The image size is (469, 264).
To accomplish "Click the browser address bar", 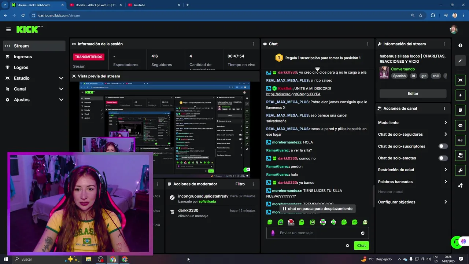I will click(220, 15).
